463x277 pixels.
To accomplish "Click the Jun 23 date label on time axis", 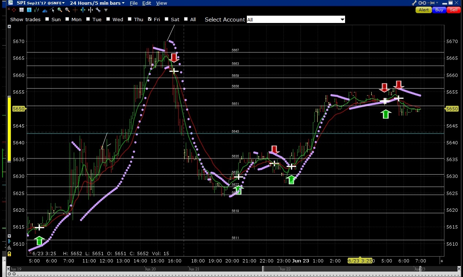I will click(301, 261).
